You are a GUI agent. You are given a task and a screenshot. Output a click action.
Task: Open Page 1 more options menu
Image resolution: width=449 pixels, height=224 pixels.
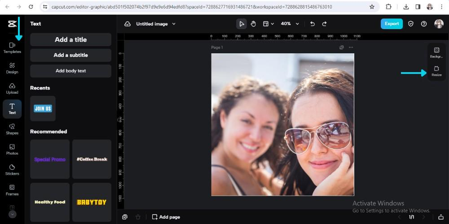[351, 47]
